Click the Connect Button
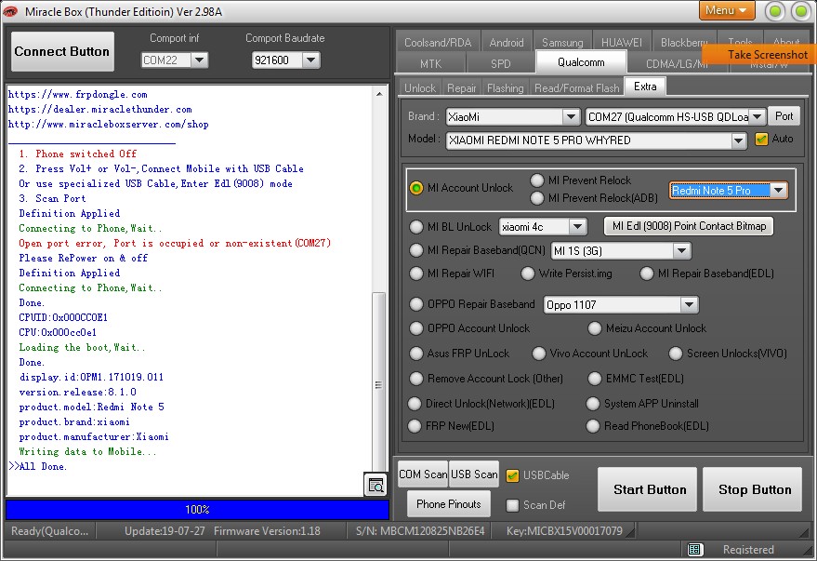The width and height of the screenshot is (817, 561). pos(62,51)
